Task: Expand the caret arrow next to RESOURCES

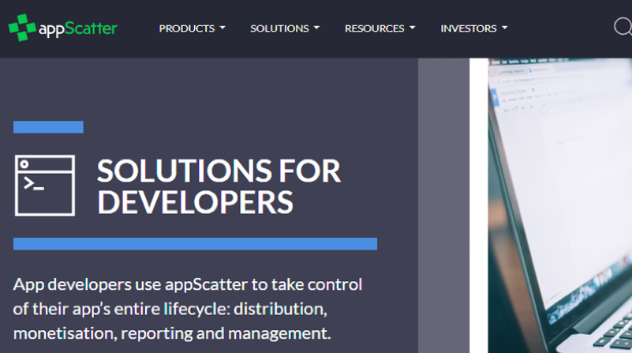Action: (x=412, y=28)
